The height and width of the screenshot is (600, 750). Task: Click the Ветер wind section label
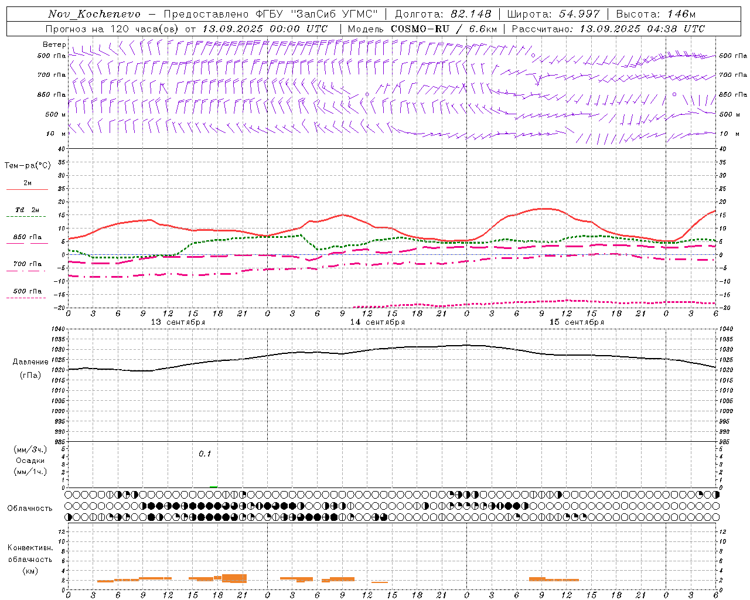click(54, 45)
